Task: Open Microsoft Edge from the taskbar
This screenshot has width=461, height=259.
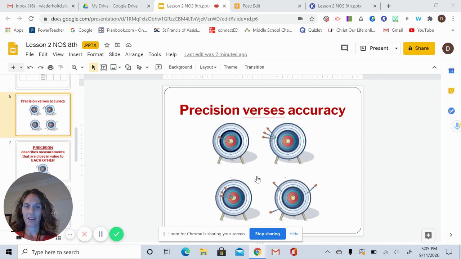Action: point(185,252)
